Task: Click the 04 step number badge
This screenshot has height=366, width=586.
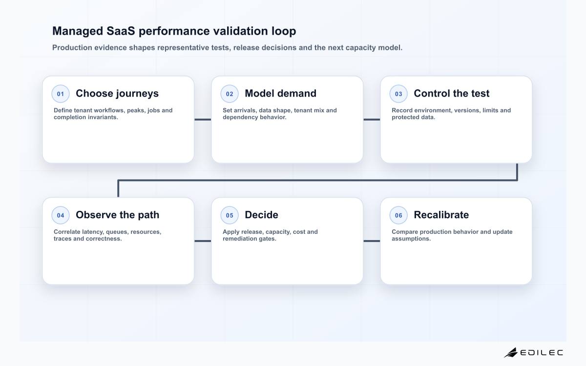Action: pos(61,215)
